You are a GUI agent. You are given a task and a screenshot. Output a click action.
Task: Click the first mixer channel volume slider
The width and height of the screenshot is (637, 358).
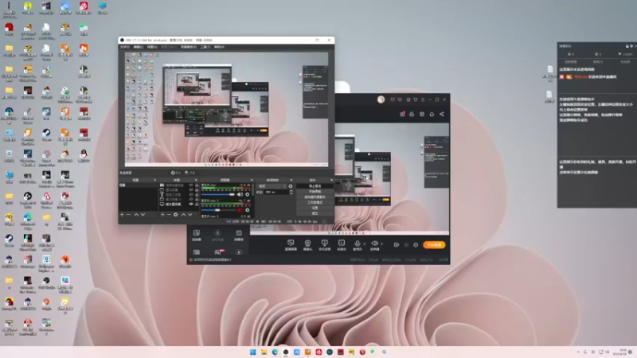click(218, 194)
